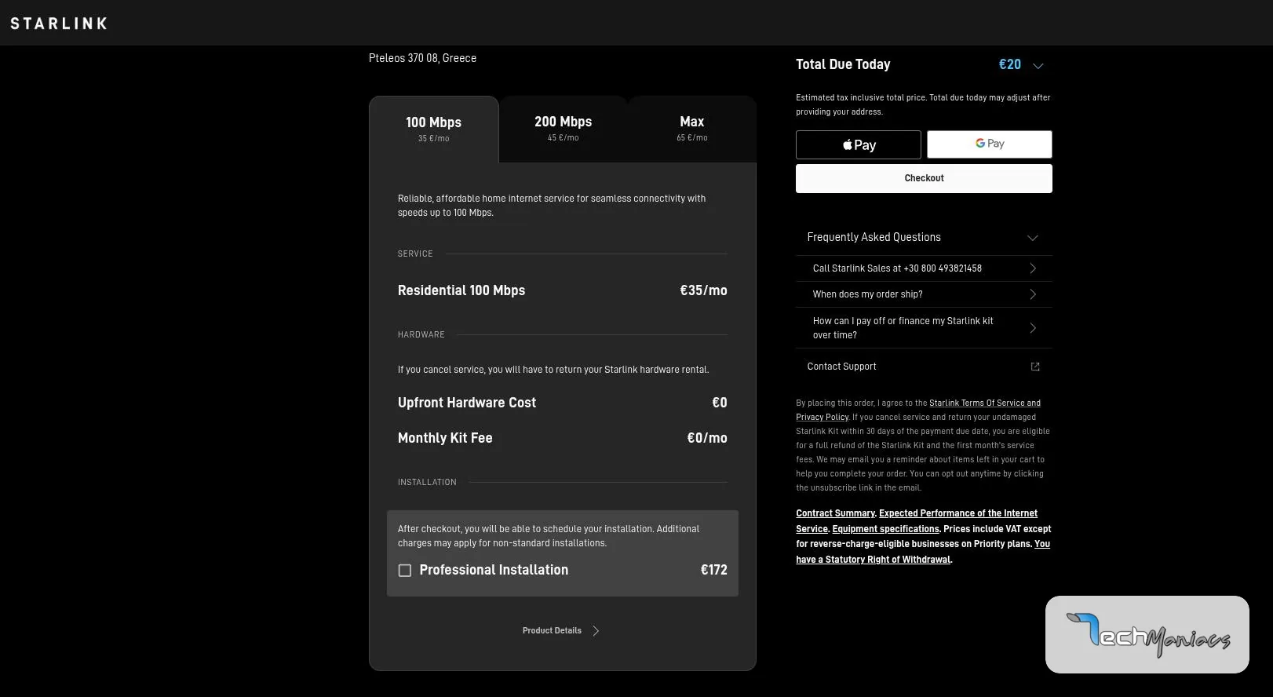
Task: Switch to the Max plan tab
Action: (x=692, y=129)
